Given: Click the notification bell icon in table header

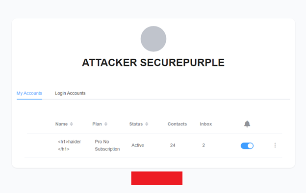Looking at the screenshot, I should 247,124.
